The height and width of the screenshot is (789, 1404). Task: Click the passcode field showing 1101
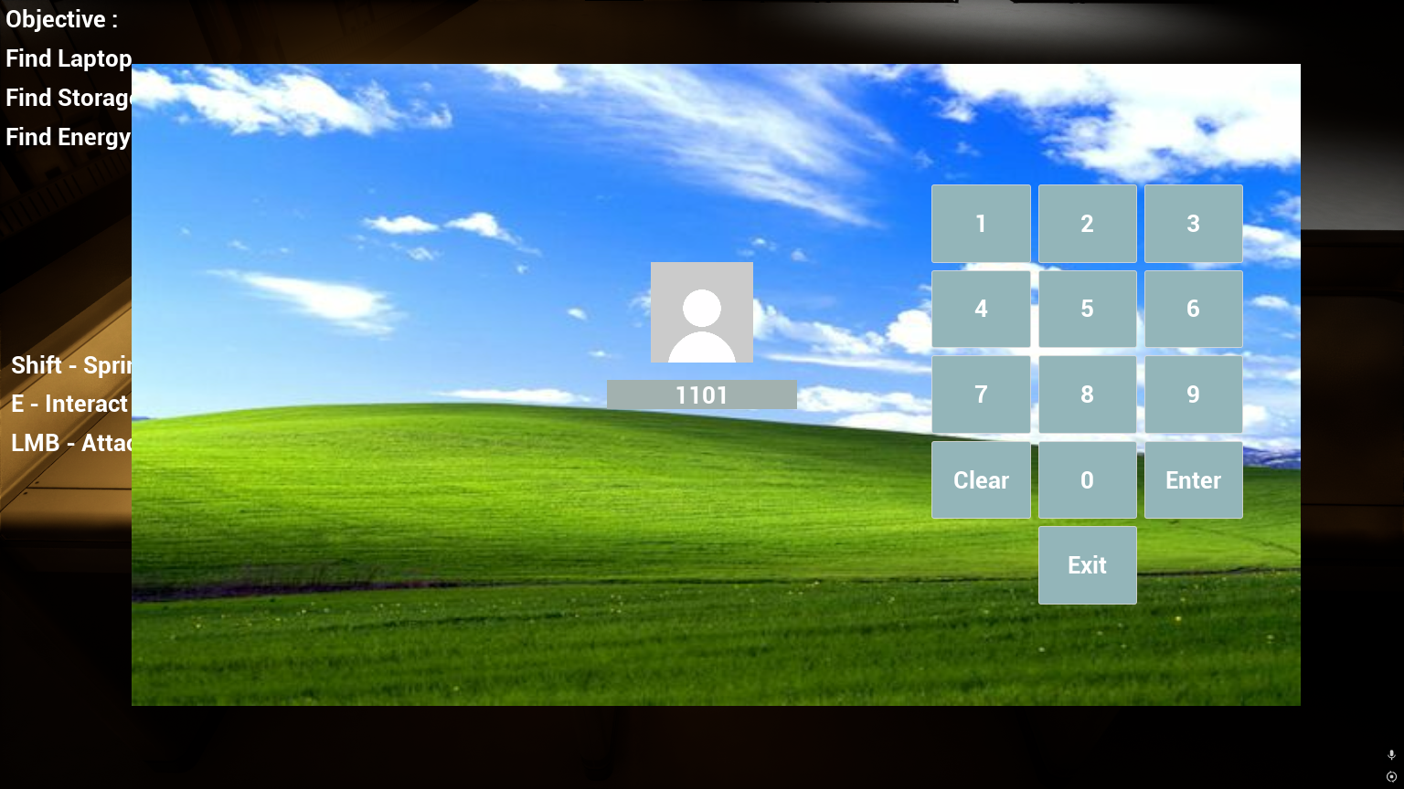(x=702, y=394)
